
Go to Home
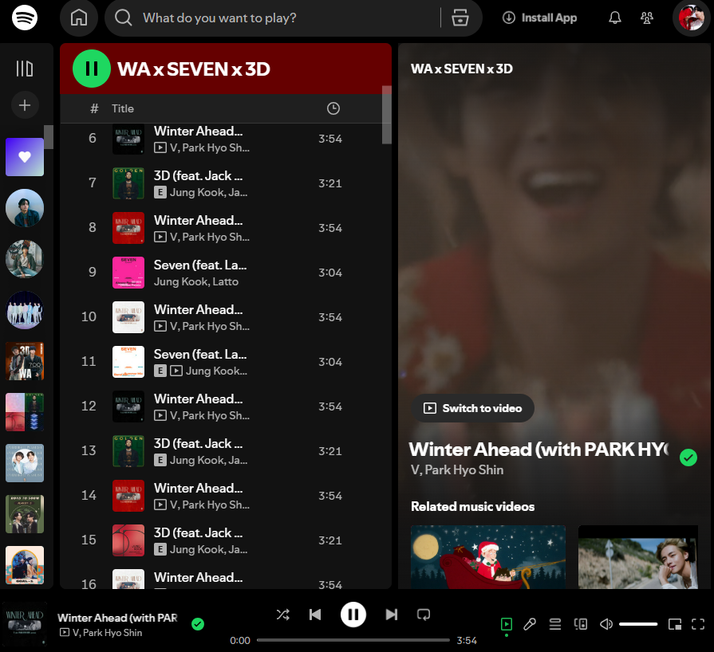click(79, 18)
